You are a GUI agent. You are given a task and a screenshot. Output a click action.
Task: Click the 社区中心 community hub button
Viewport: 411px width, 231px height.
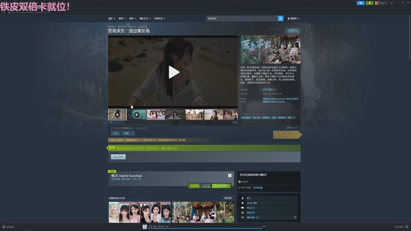pyautogui.click(x=293, y=31)
